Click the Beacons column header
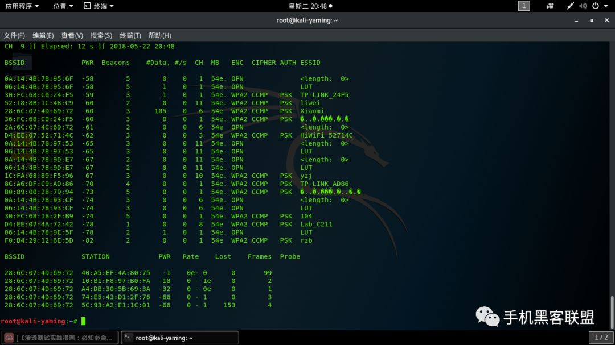615x345 pixels. (116, 63)
